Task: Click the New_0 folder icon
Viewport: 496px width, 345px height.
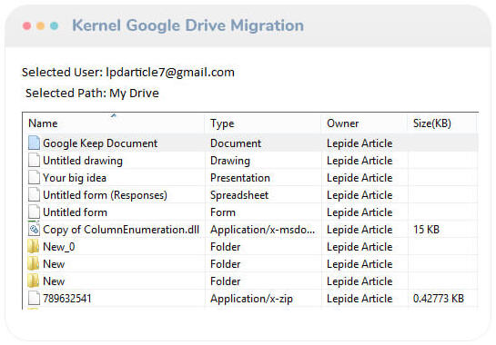Action: tap(33, 247)
